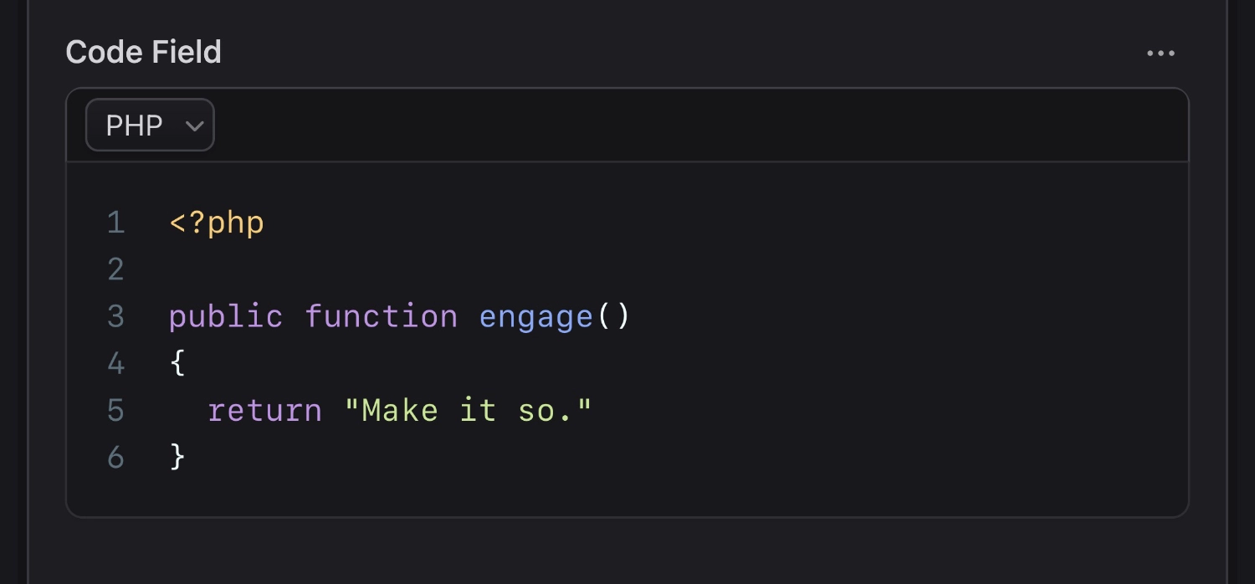
Task: Place cursor on the php opening tag
Action: pyautogui.click(x=216, y=222)
